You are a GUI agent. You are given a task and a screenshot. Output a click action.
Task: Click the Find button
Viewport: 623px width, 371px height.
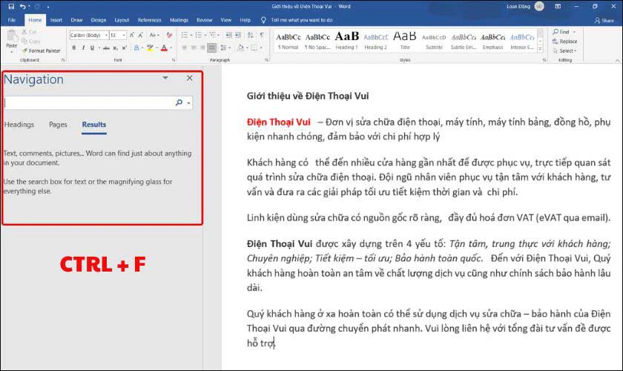click(561, 32)
